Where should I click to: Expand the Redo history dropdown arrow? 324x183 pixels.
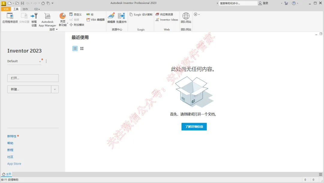[39, 3]
